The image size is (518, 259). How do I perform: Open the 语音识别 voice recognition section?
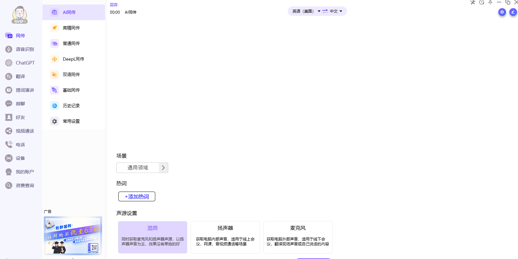(20, 49)
